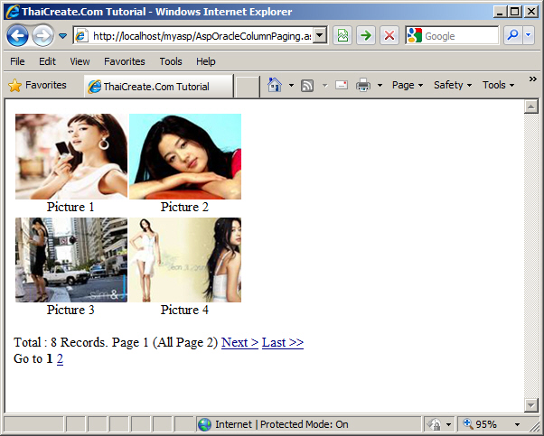Open the File menu
The height and width of the screenshot is (436, 544).
(17, 61)
